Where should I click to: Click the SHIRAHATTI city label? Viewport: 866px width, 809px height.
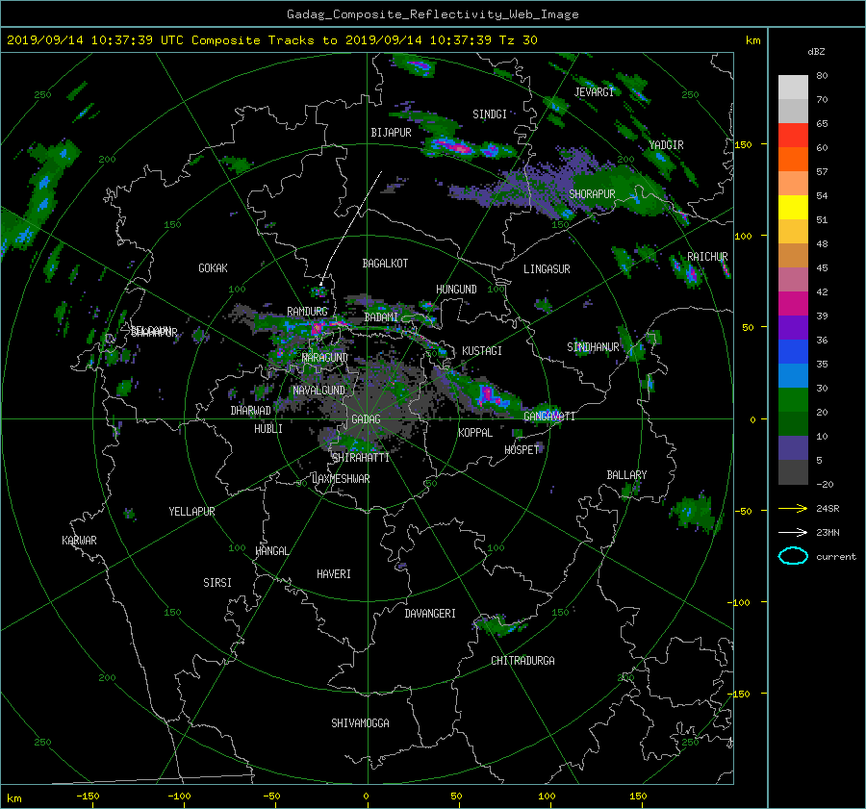pos(361,458)
